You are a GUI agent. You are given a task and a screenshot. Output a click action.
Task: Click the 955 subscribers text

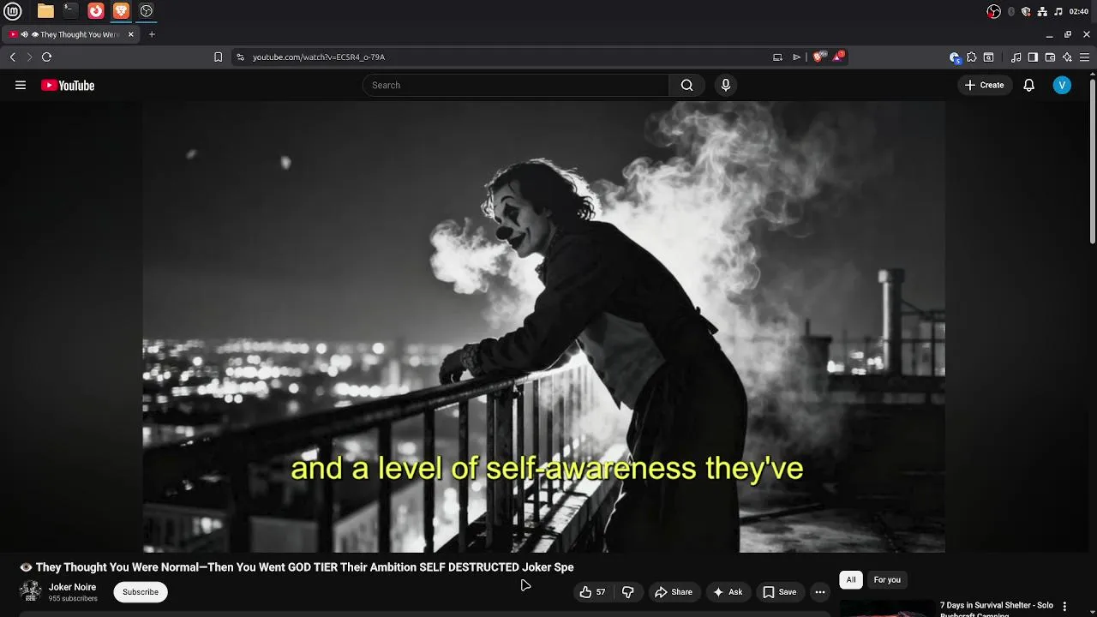click(73, 598)
